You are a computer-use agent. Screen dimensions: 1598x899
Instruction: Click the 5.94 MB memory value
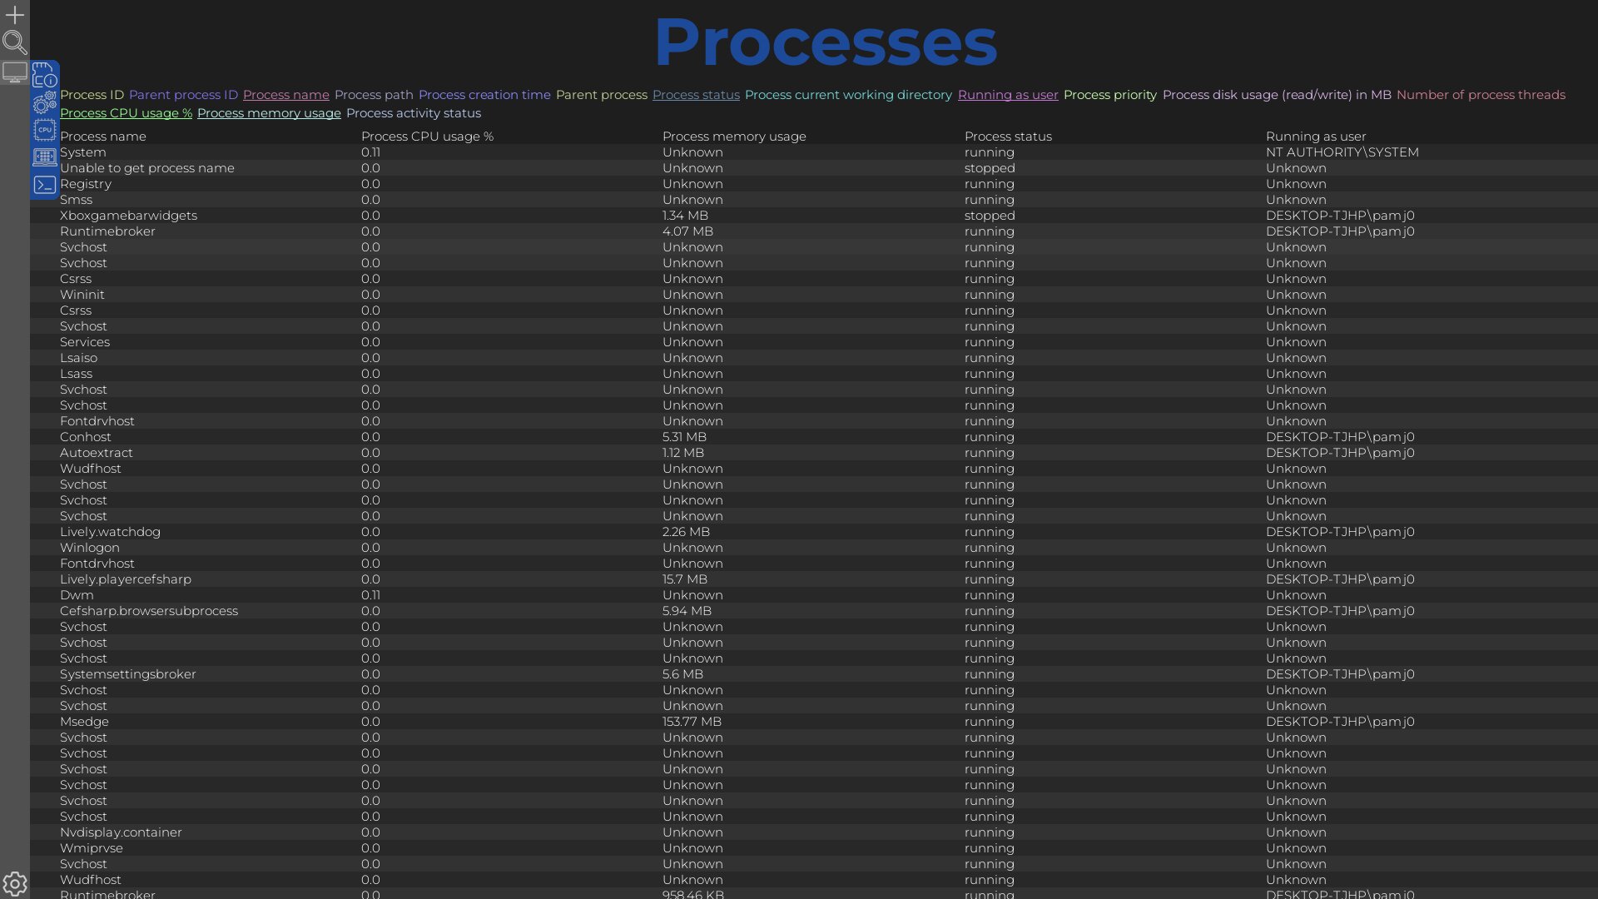tap(687, 611)
